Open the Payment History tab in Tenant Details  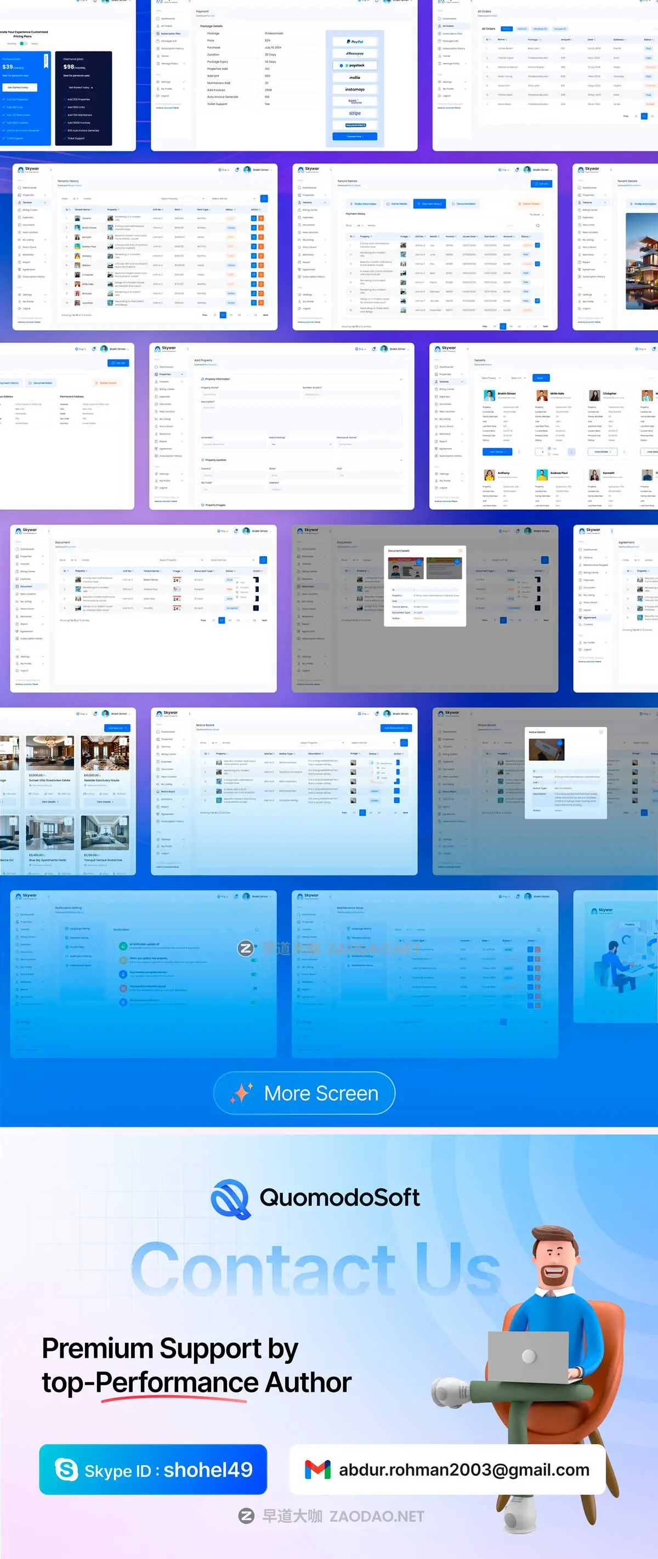pyautogui.click(x=430, y=204)
